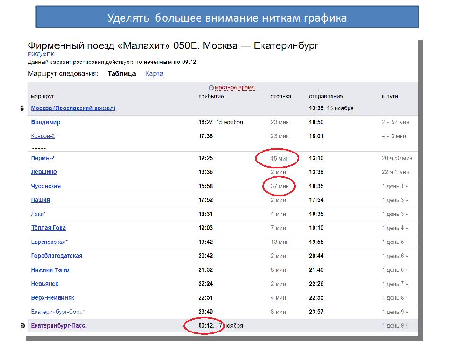Open the местное время link
454x341 pixels.
235,87
